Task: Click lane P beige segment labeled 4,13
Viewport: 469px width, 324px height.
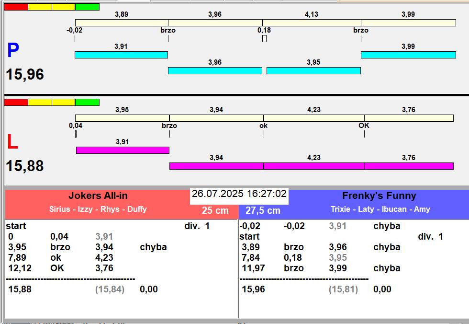Action: point(312,23)
